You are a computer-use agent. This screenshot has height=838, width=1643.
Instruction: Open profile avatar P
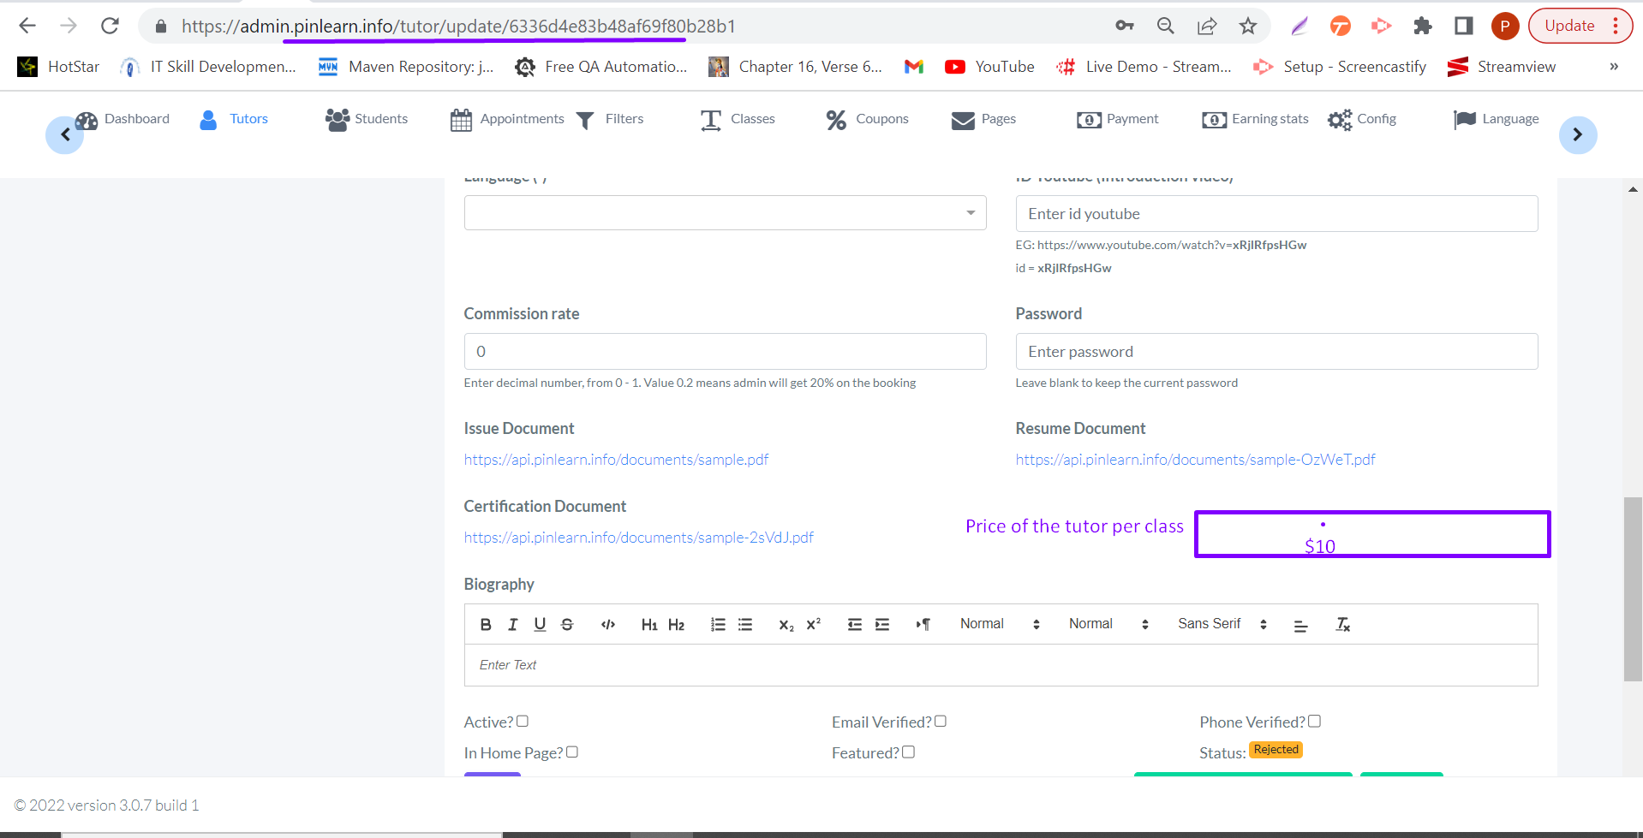1505,26
